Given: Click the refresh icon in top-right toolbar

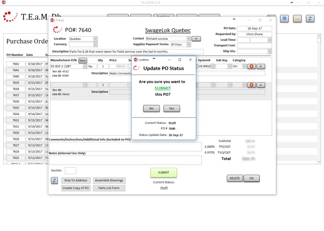Looking at the screenshot, I should coord(310,18).
